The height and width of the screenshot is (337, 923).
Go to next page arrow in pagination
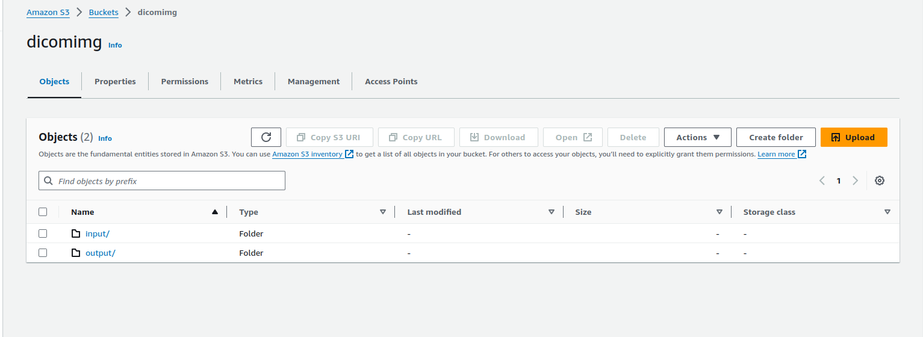pyautogui.click(x=855, y=181)
